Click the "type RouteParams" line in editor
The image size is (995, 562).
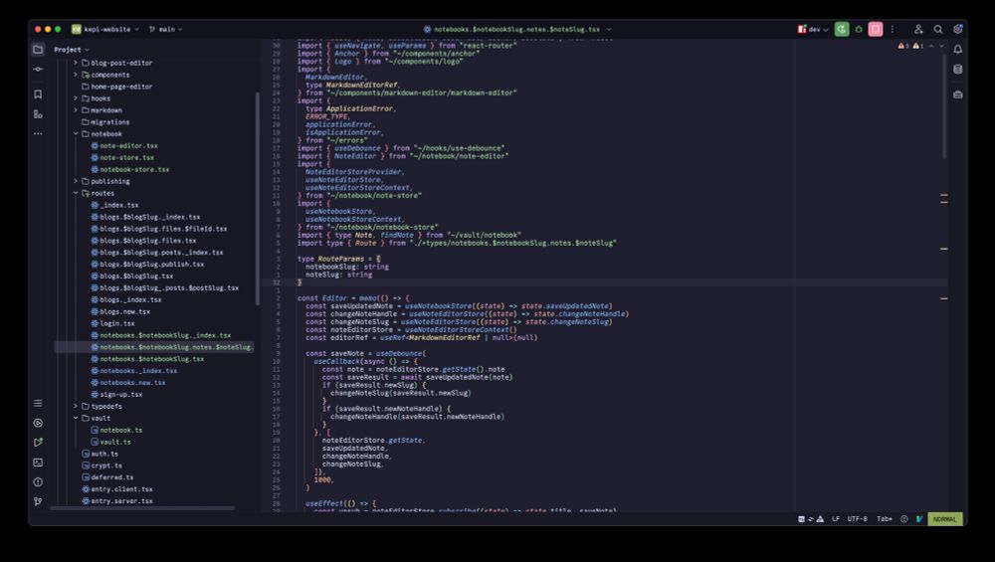[338, 259]
